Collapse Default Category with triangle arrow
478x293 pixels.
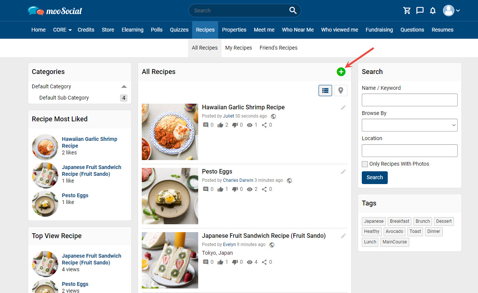pyautogui.click(x=124, y=86)
